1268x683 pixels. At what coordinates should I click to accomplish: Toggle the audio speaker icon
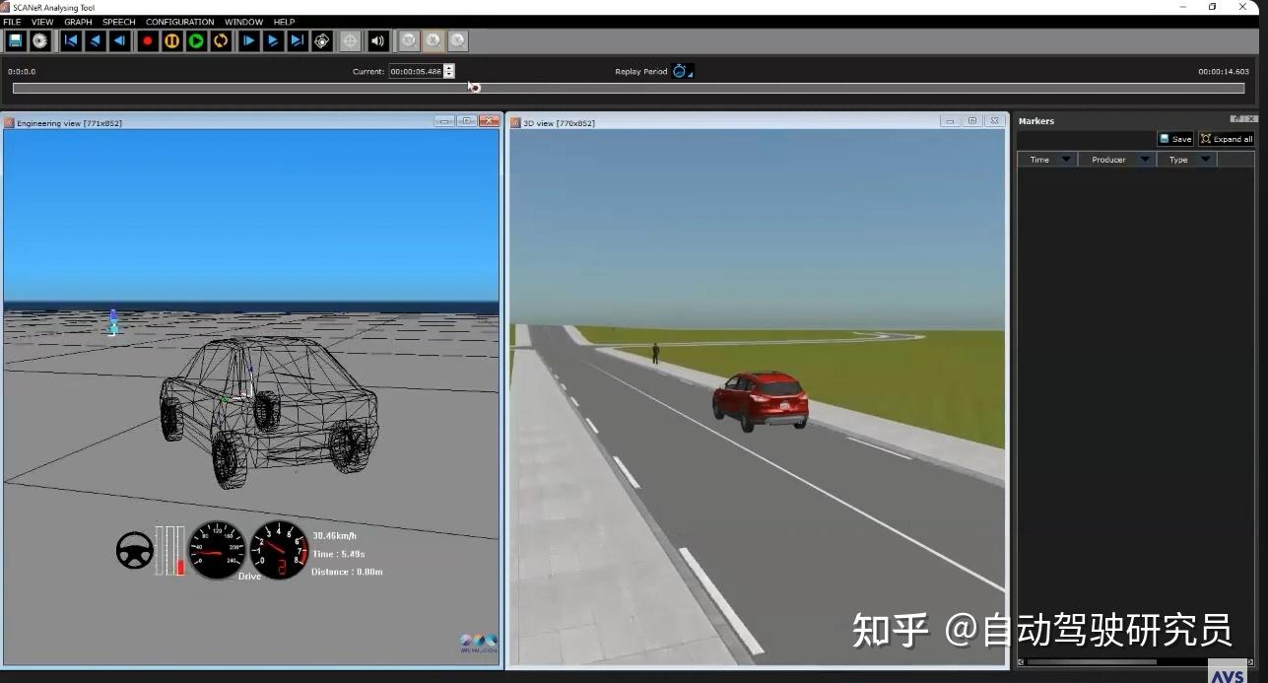click(x=378, y=40)
